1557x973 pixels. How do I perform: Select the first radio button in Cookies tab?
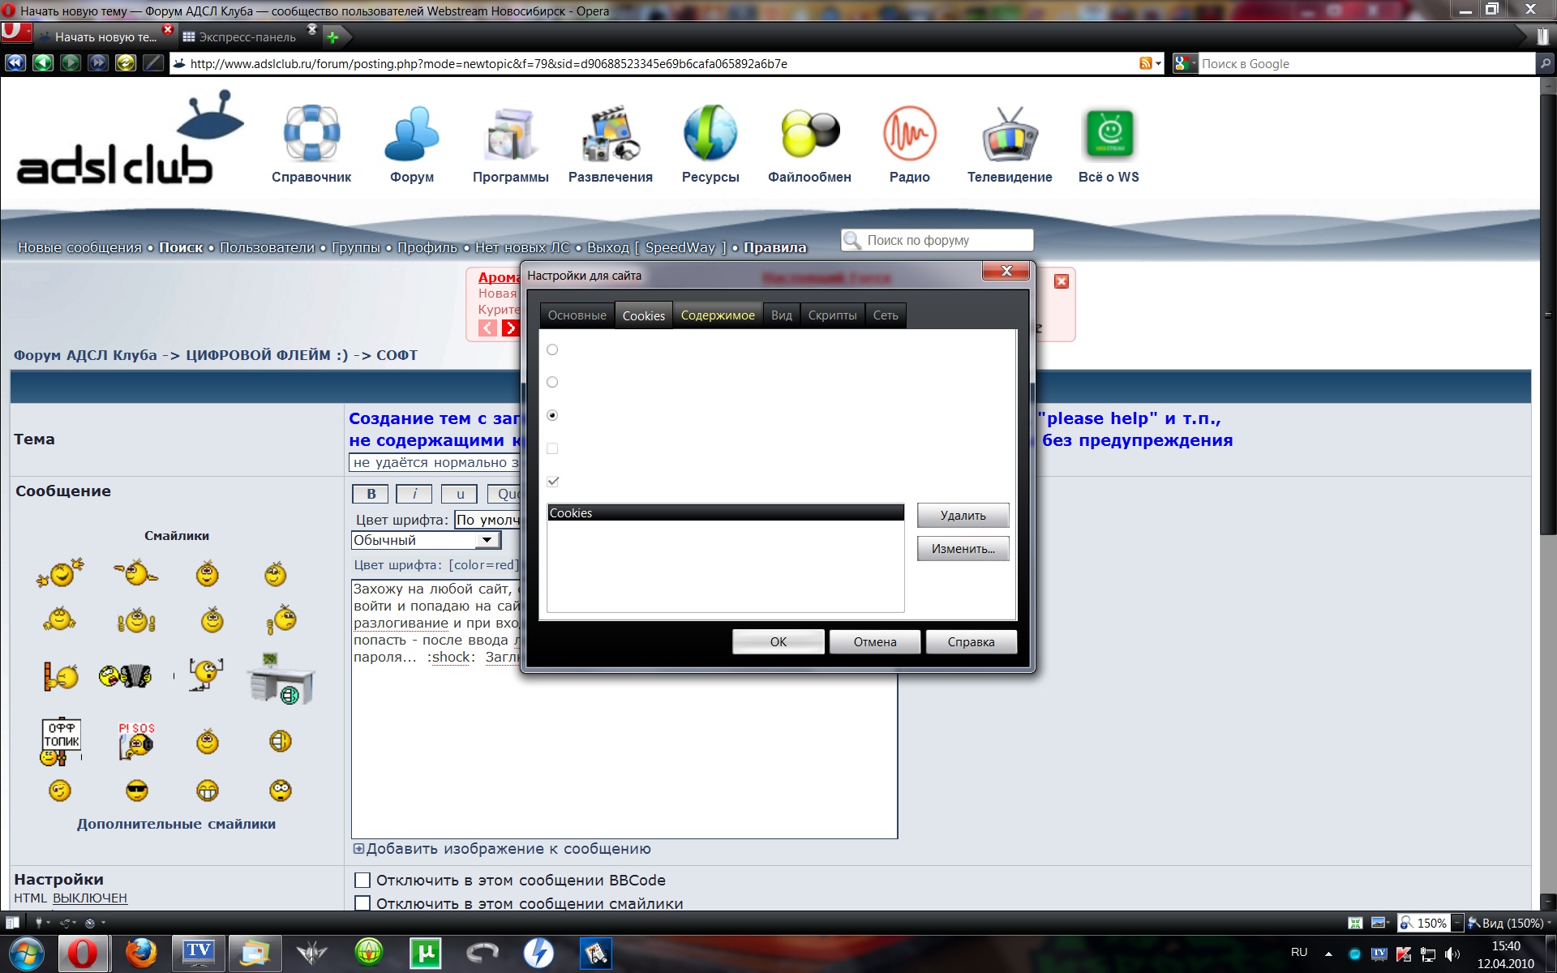[x=552, y=349]
